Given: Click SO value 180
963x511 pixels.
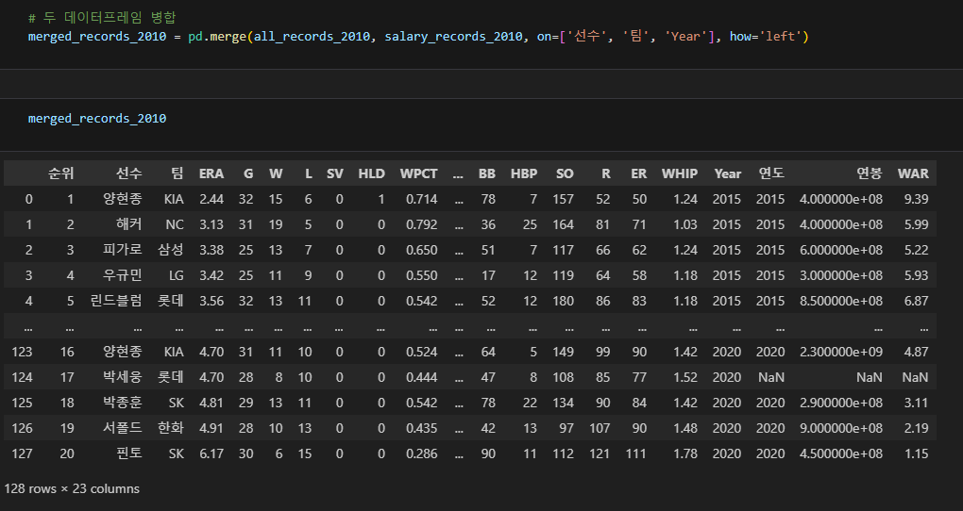Looking at the screenshot, I should [x=564, y=301].
